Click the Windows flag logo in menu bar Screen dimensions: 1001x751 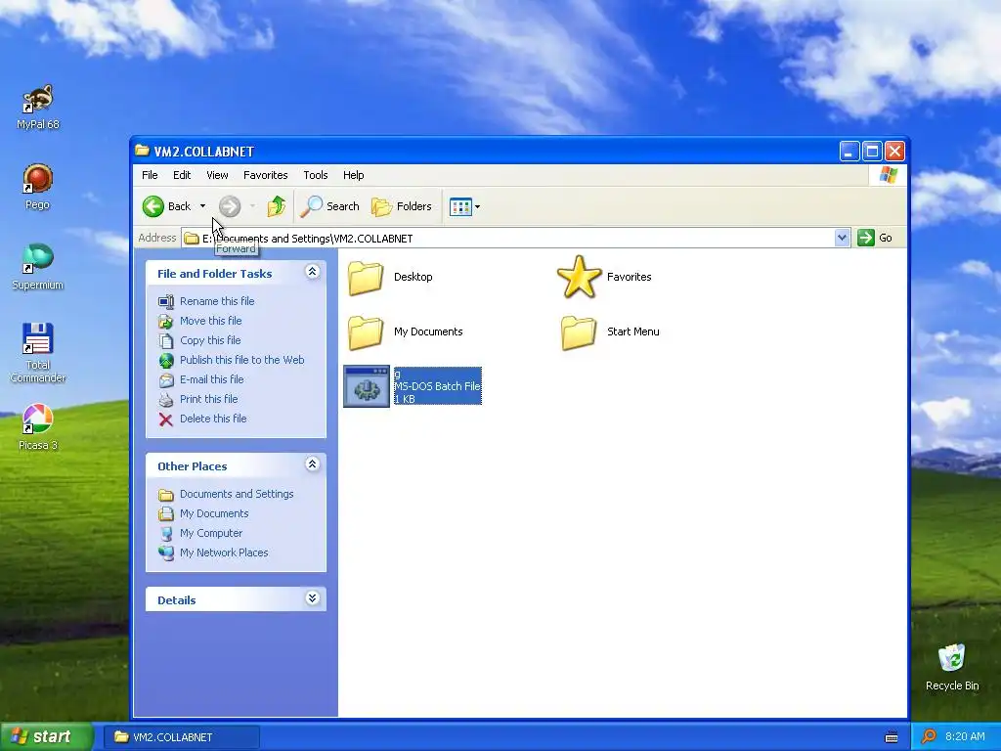click(x=888, y=175)
